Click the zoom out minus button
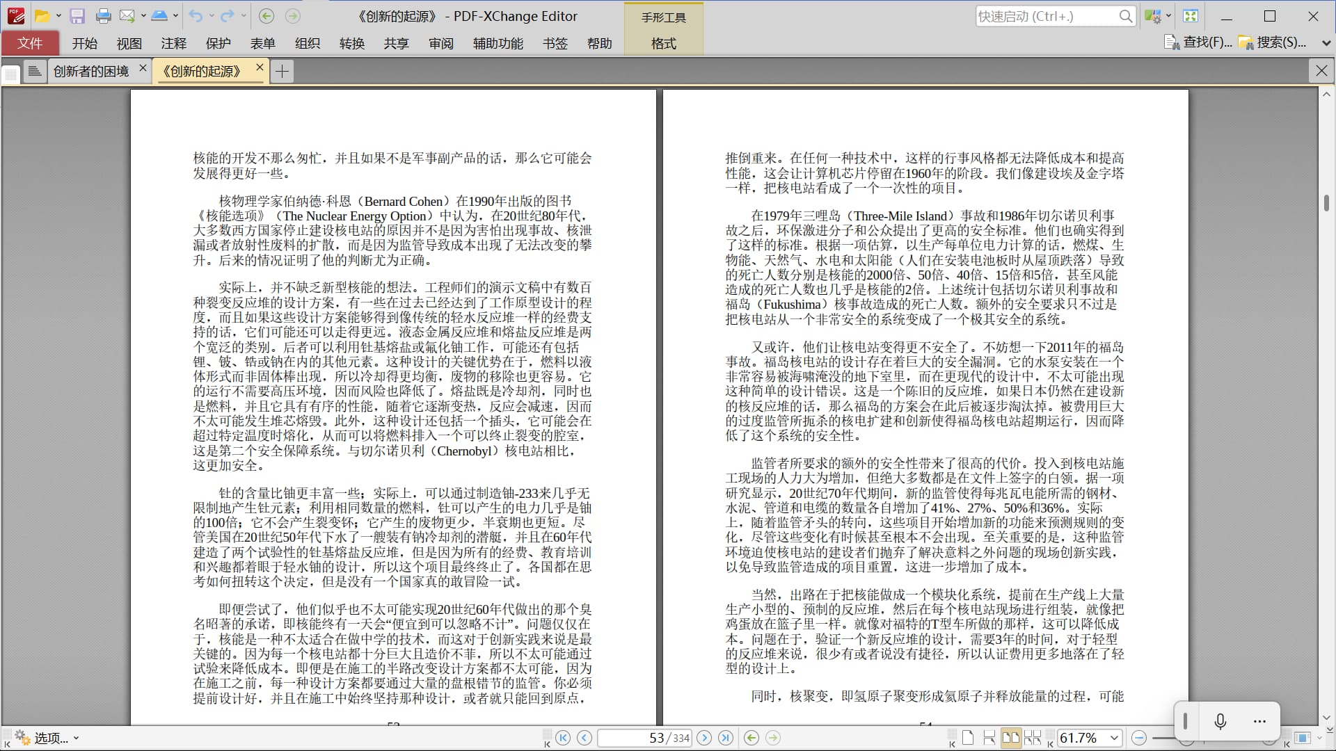 [x=1139, y=738]
